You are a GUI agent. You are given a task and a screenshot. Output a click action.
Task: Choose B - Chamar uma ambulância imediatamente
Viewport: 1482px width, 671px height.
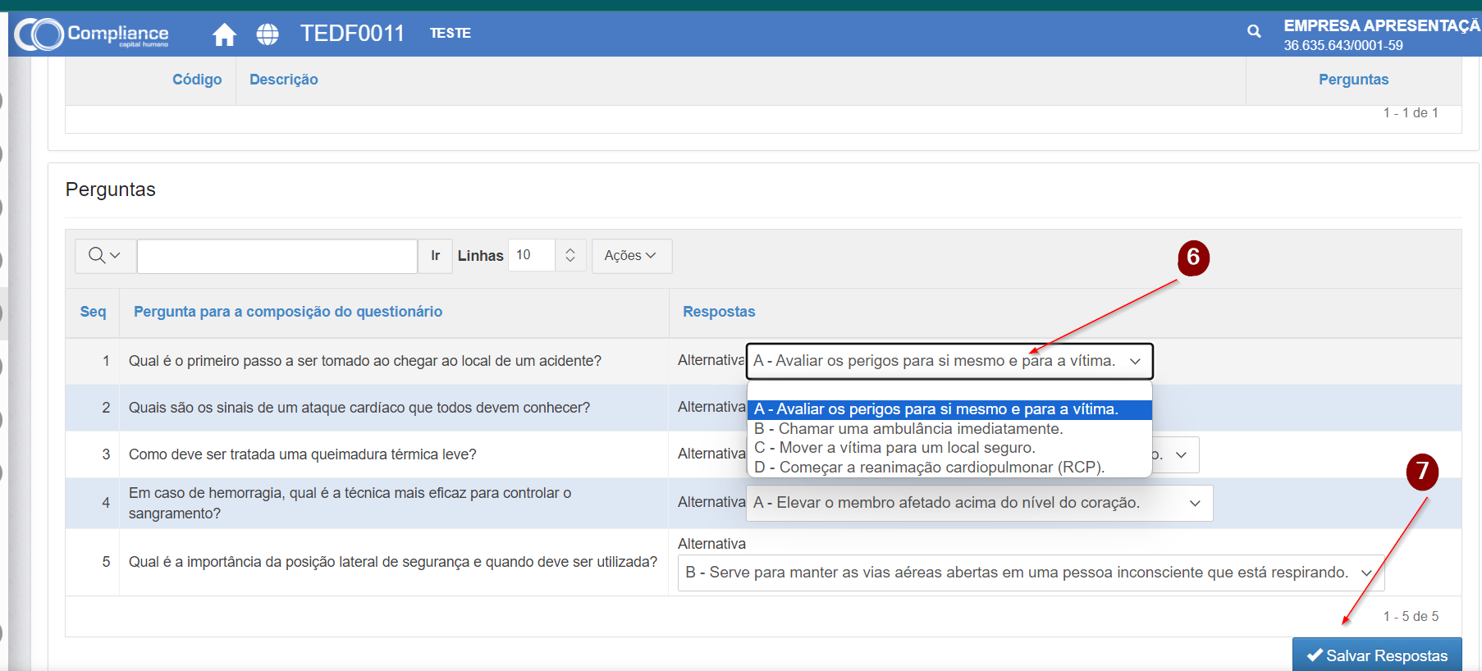[x=949, y=429]
